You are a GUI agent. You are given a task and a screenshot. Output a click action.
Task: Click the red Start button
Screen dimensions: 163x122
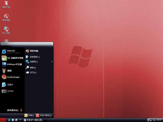pyautogui.click(x=3, y=120)
